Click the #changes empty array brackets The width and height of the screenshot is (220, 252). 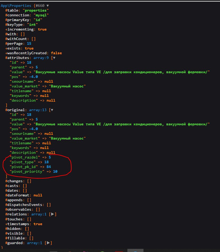(x=29, y=181)
